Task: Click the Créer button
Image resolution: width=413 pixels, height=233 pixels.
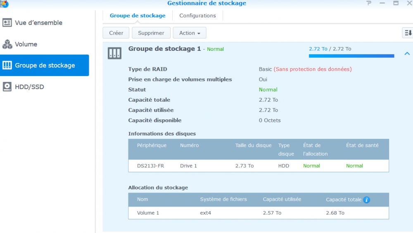Action: [x=116, y=33]
